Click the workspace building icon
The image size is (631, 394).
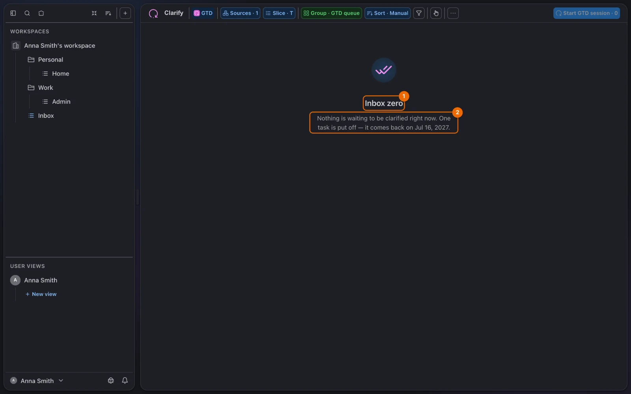click(x=16, y=46)
